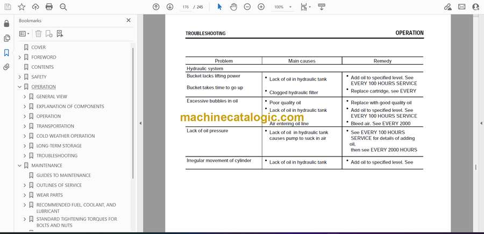The image size is (484, 234).
Task: Open the COVER bookmark
Action: (38, 47)
